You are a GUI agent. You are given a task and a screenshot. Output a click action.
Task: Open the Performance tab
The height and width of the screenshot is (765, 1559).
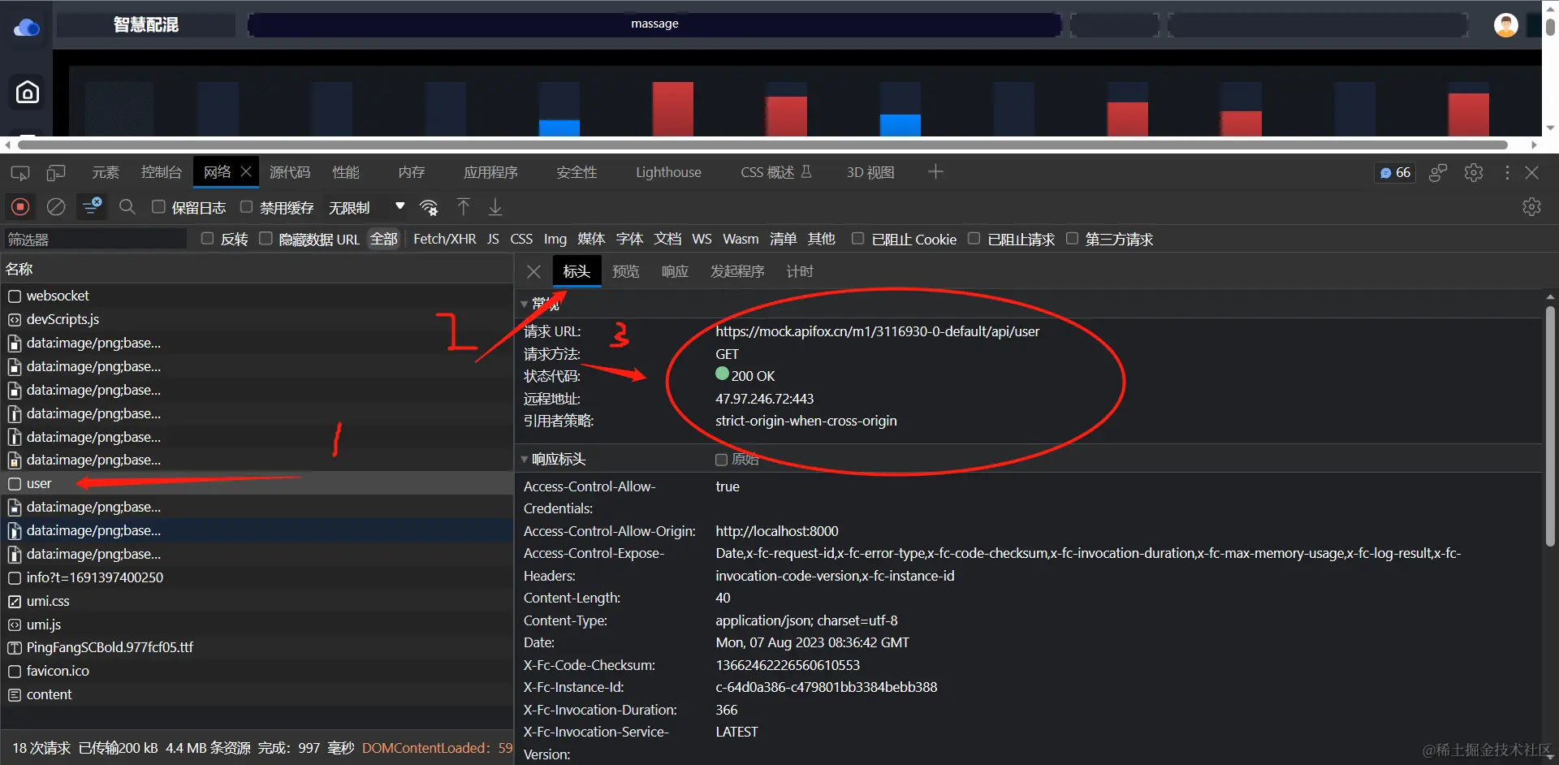tap(346, 172)
